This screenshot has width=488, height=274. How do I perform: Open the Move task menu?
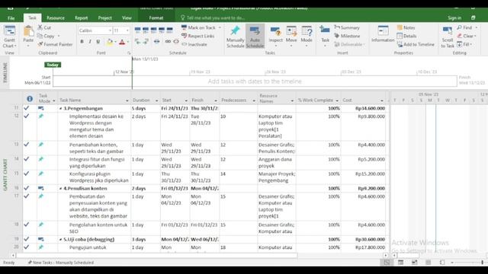click(x=291, y=37)
